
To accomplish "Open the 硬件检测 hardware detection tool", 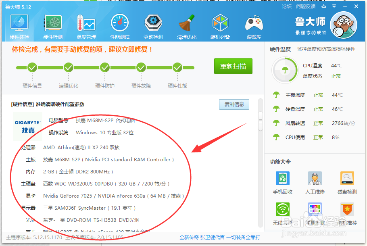I will click(53, 27).
